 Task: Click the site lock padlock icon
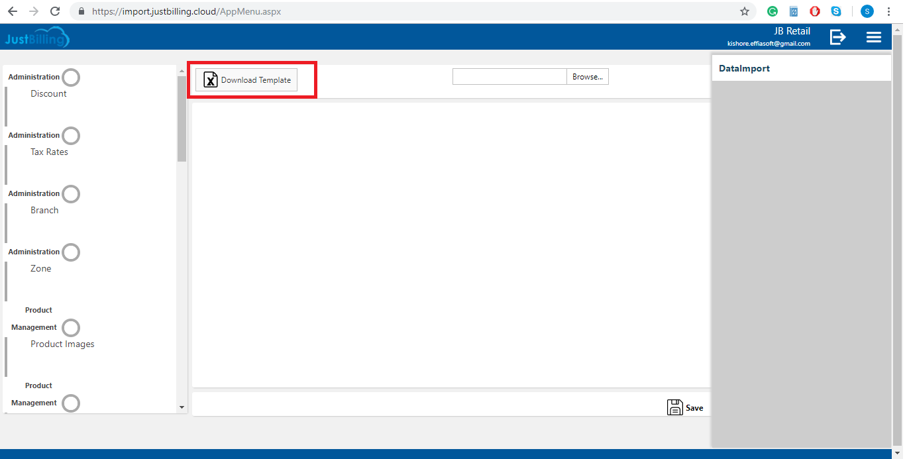tap(81, 11)
